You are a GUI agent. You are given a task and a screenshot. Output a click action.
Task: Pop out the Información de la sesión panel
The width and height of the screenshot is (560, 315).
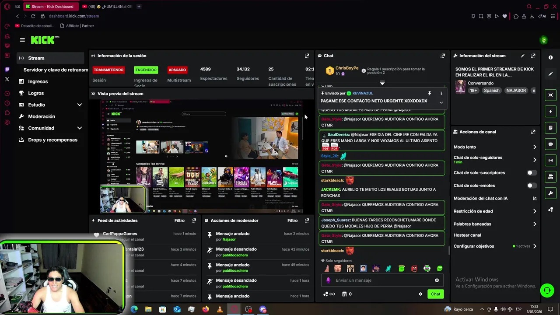pyautogui.click(x=307, y=56)
